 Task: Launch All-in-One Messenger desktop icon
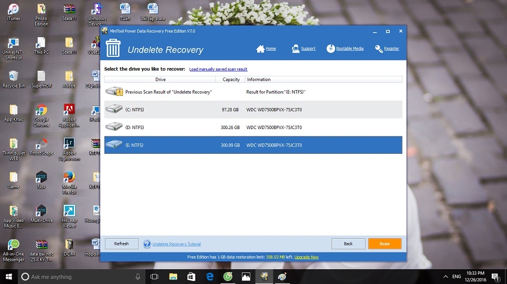(x=13, y=250)
